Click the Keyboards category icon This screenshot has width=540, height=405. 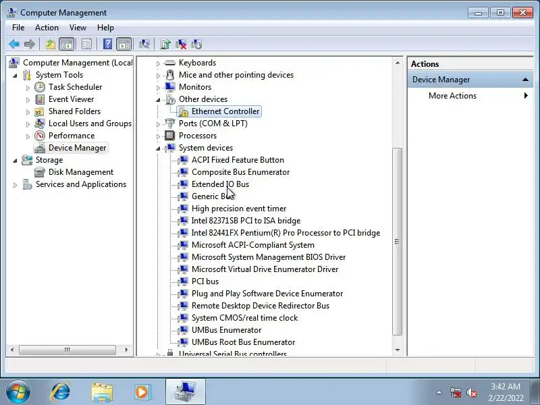pyautogui.click(x=170, y=63)
